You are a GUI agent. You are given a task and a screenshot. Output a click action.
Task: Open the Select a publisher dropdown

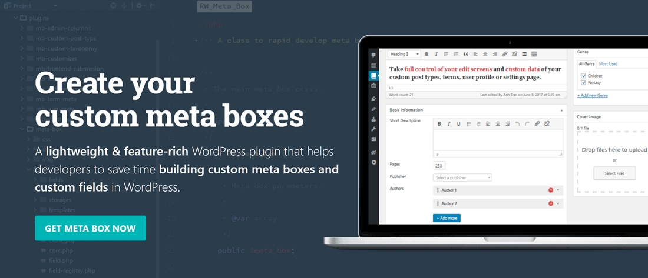click(462, 177)
